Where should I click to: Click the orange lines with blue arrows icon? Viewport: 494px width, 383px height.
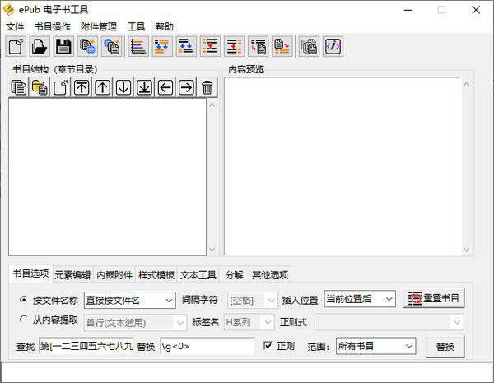(x=162, y=46)
